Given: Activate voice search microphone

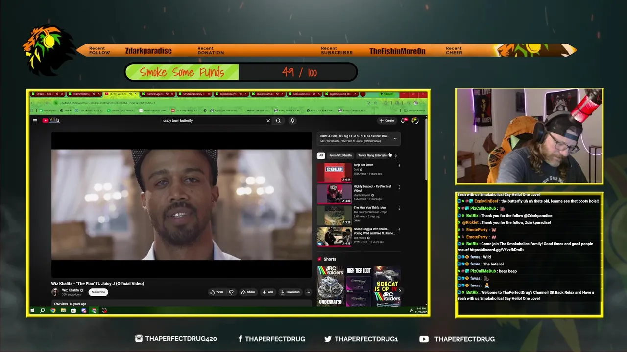Looking at the screenshot, I should 292,121.
